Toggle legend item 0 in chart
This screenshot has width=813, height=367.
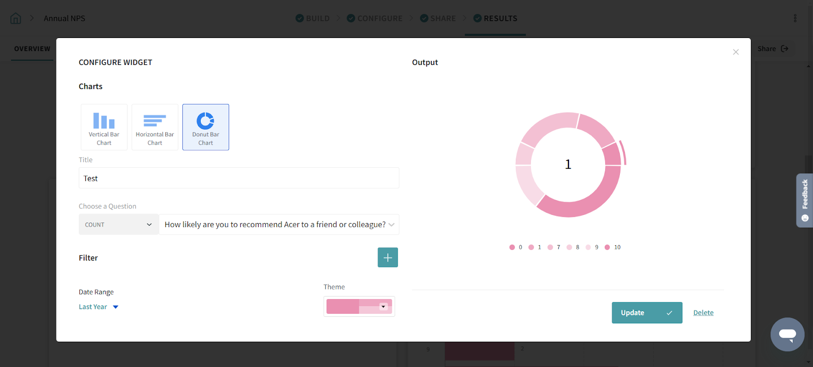pyautogui.click(x=516, y=247)
